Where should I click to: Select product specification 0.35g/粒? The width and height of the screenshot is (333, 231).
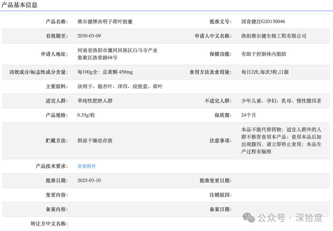86,115
